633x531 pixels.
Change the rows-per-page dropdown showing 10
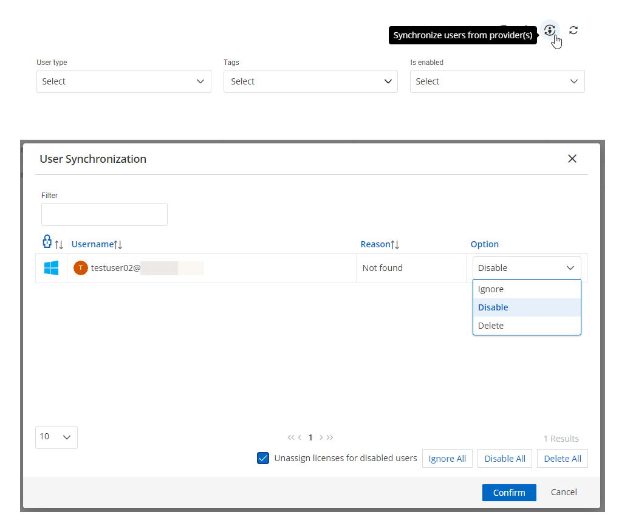[56, 437]
